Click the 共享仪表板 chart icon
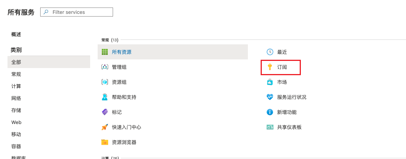The width and height of the screenshot is (406, 159). click(270, 127)
